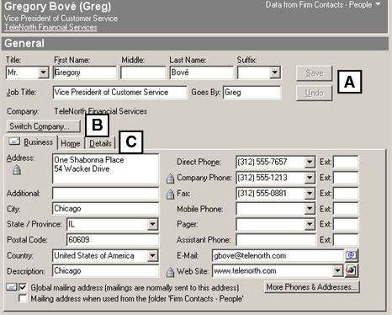Click the Company Phone Ext field

click(346, 178)
